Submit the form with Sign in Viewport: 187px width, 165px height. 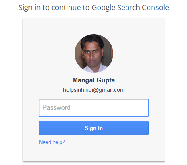click(x=94, y=128)
